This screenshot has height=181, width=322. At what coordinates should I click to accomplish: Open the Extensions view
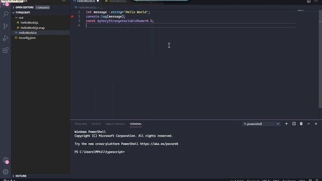(6, 50)
